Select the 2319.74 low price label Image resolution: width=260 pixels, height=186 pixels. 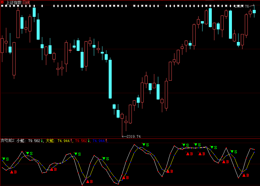tap(133, 136)
